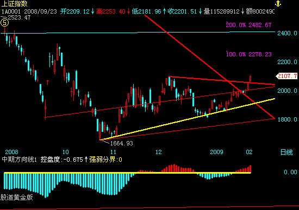Click the circled 5 wave marker

tap(4, 23)
